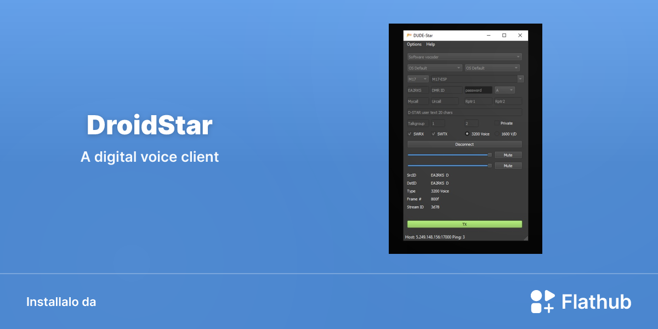
Task: Click the Host 5.249.148.156:17000 status text
Action: (x=435, y=237)
